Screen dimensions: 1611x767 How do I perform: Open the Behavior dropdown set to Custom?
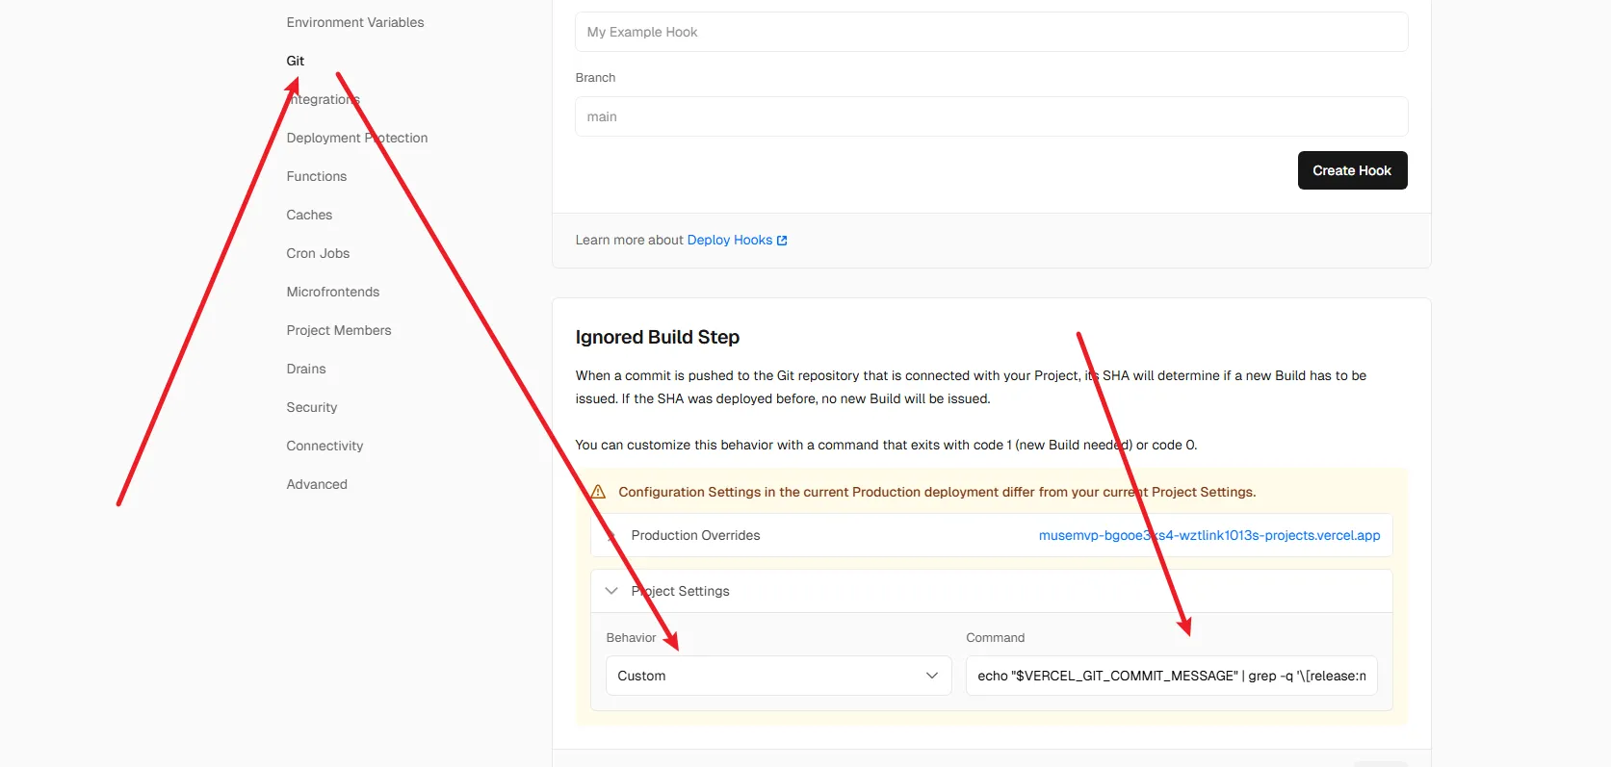[778, 676]
